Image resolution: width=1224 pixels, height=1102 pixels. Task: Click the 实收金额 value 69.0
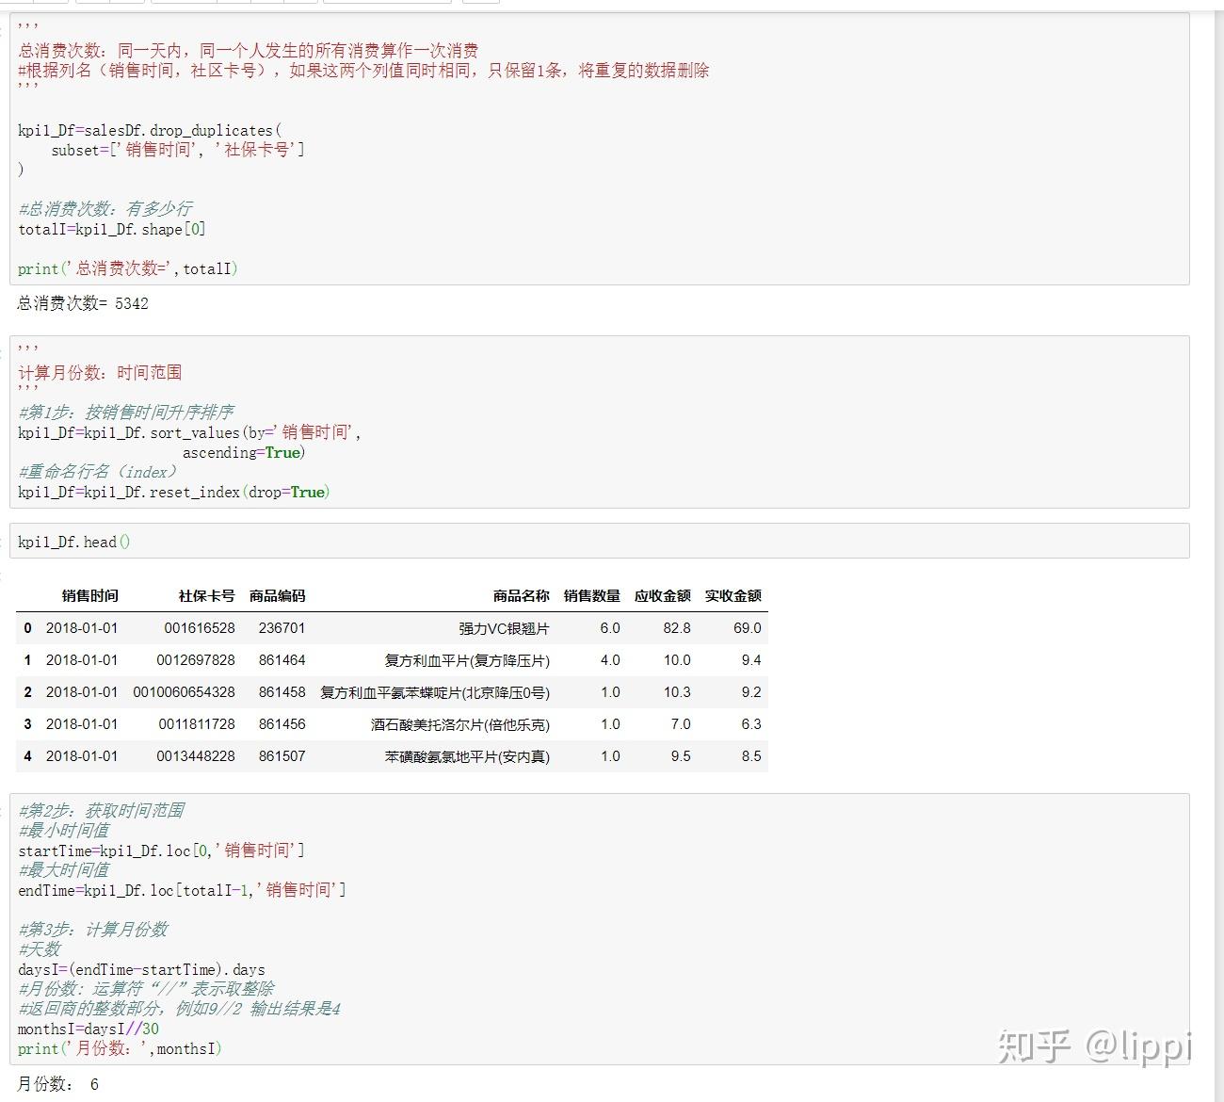coord(748,628)
